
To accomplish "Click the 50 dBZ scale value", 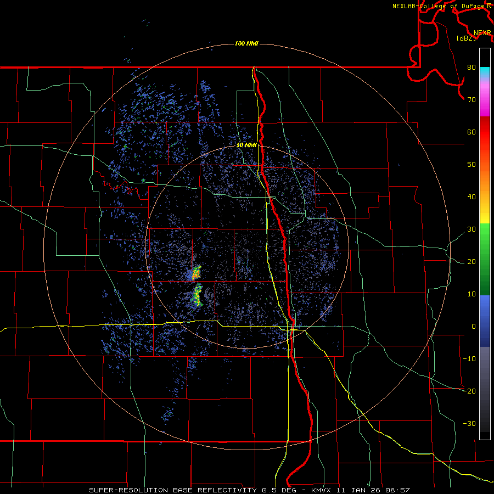I will click(471, 165).
